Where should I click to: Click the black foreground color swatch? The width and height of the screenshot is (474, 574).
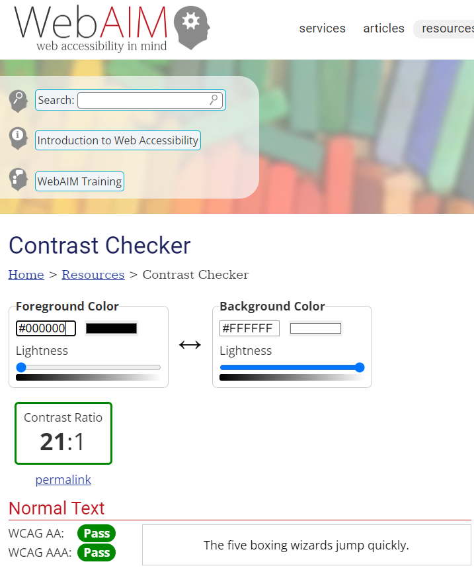[x=112, y=328]
